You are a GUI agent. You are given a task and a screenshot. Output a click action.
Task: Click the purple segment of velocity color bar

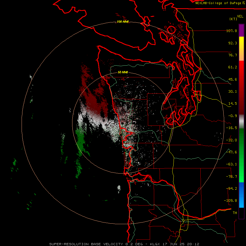tap(241, 31)
